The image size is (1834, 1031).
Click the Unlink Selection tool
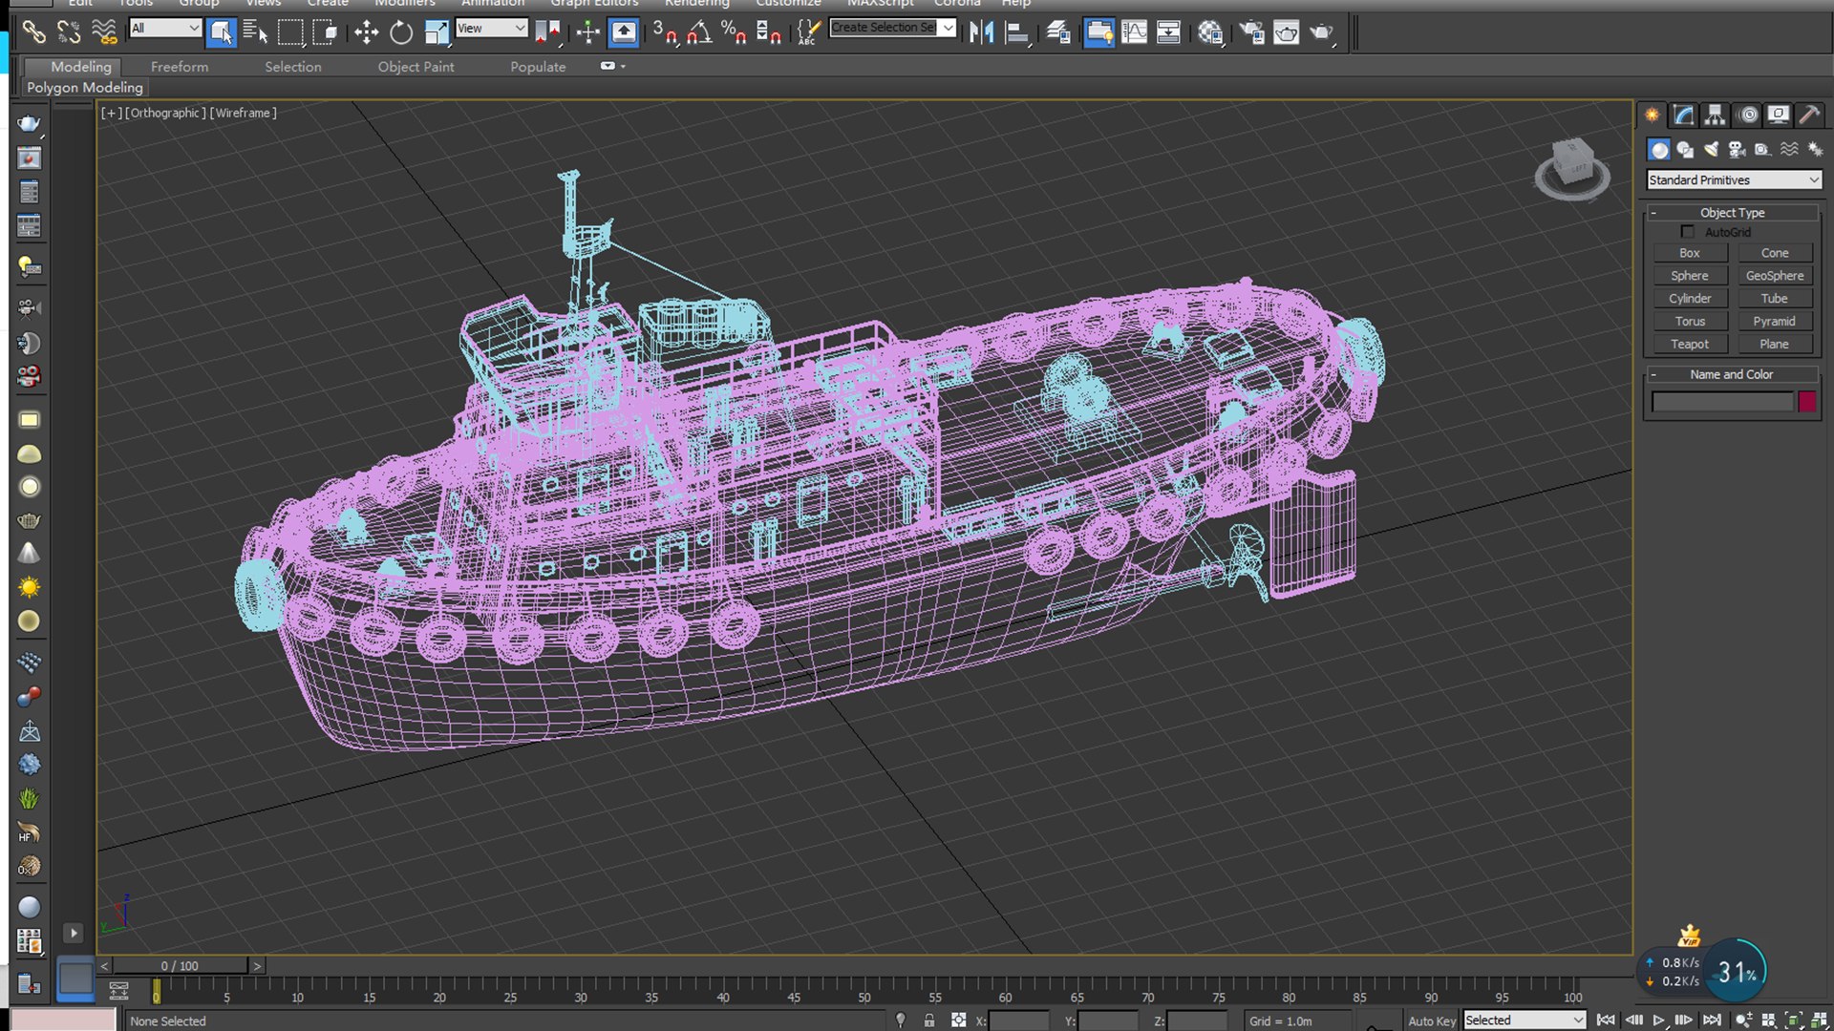click(x=69, y=32)
